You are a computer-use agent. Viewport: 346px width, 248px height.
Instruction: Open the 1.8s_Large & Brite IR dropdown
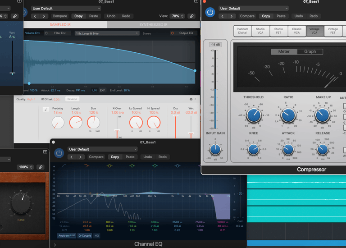click(107, 33)
